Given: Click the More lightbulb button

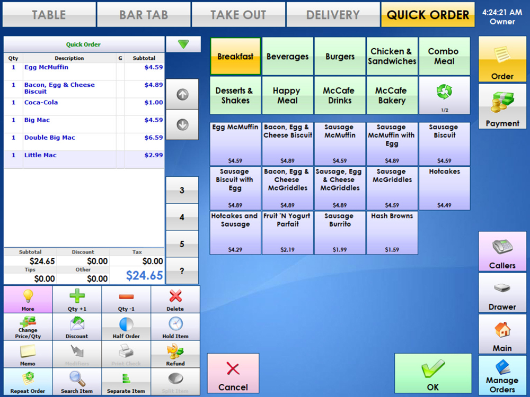Looking at the screenshot, I should tap(28, 300).
